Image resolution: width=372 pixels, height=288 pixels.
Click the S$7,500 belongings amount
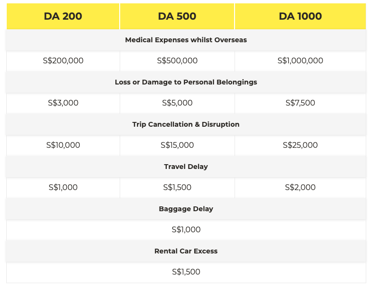[300, 103]
